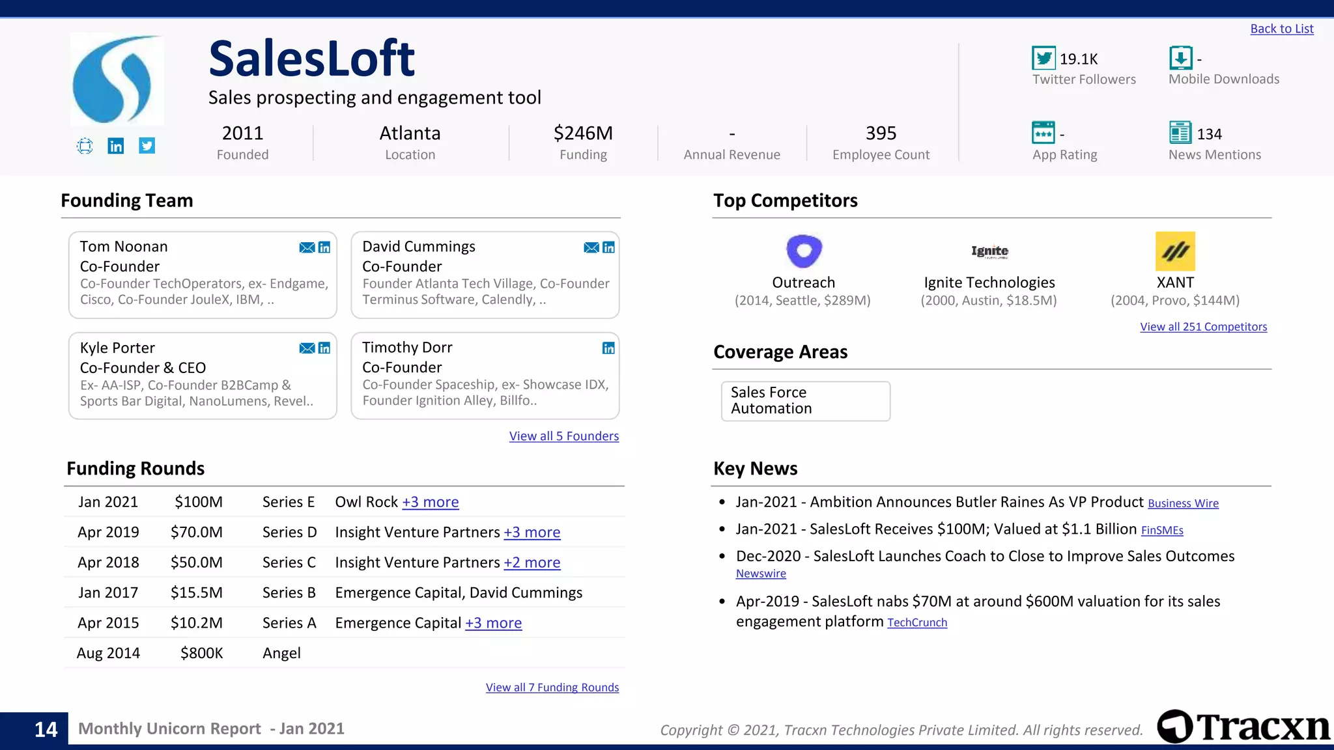Image resolution: width=1334 pixels, height=750 pixels.
Task: Select the Sales Force Automation coverage area
Action: click(x=806, y=401)
